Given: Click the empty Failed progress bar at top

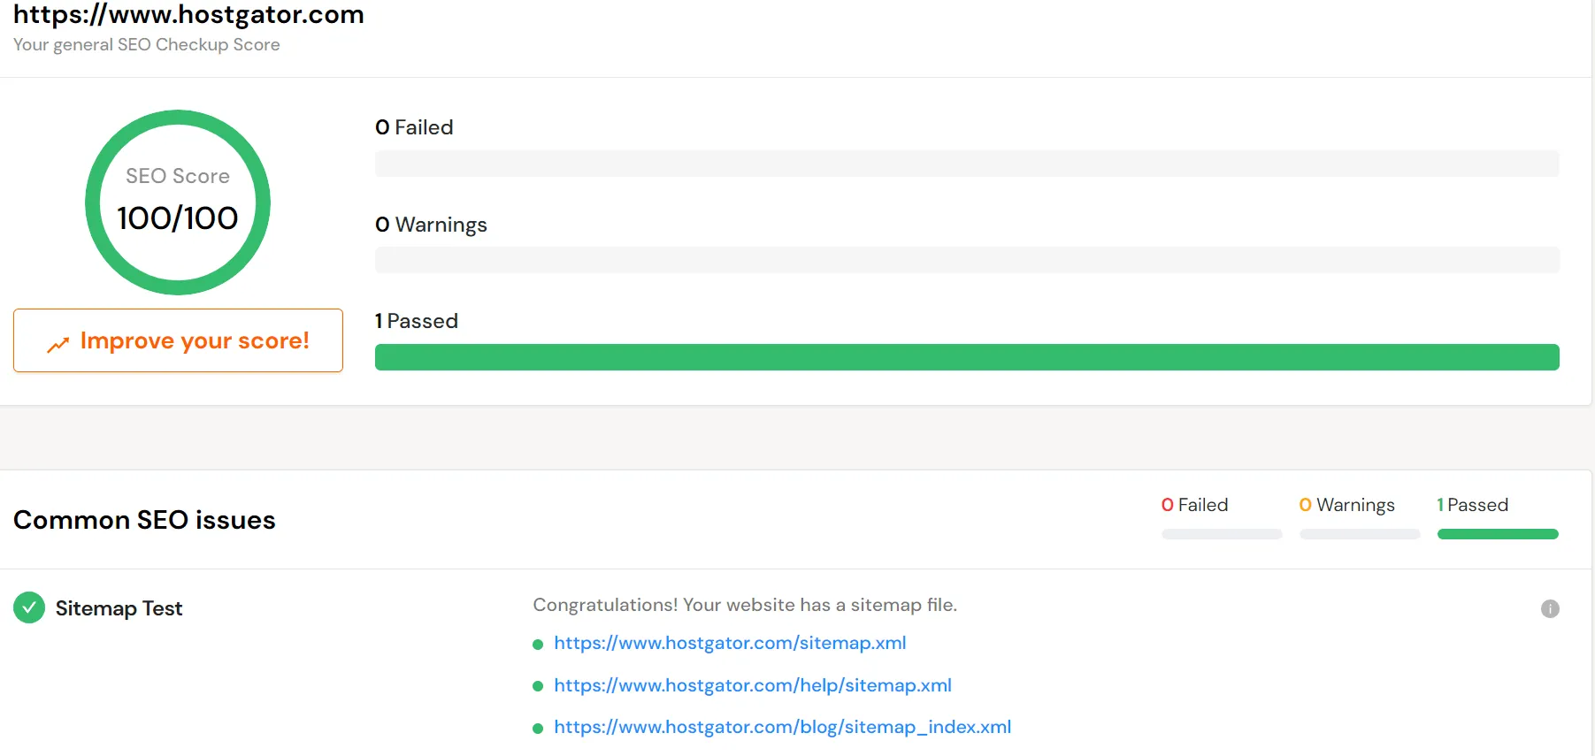Looking at the screenshot, I should tap(966, 164).
